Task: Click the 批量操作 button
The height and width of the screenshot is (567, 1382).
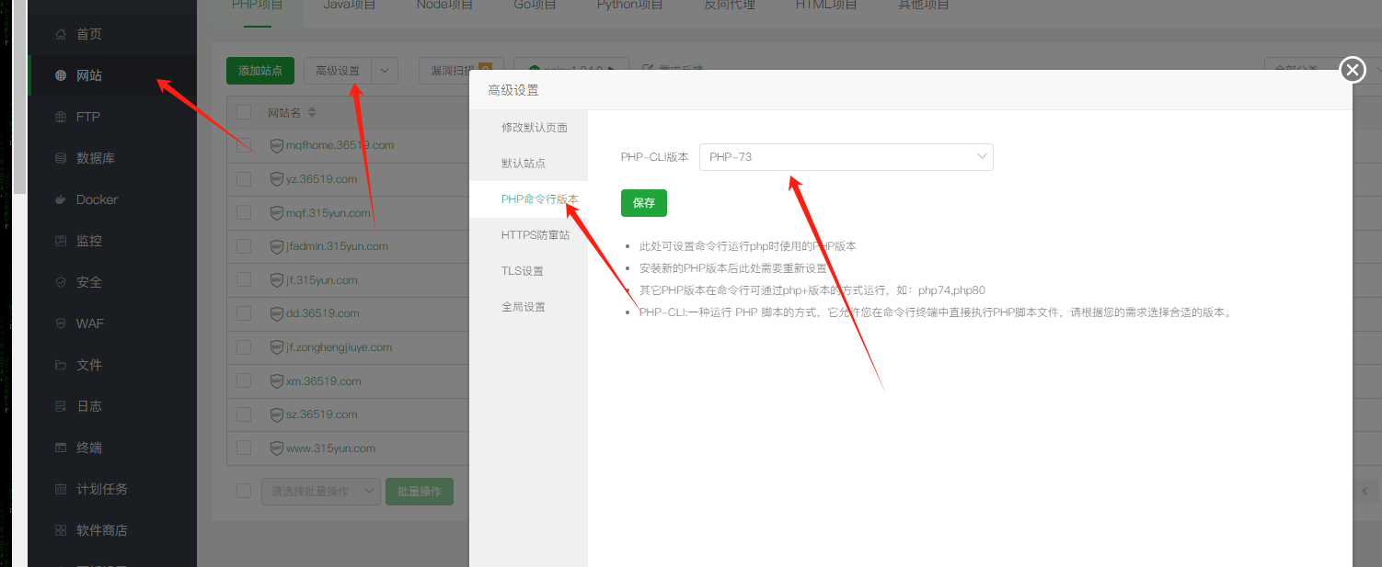Action: click(420, 492)
